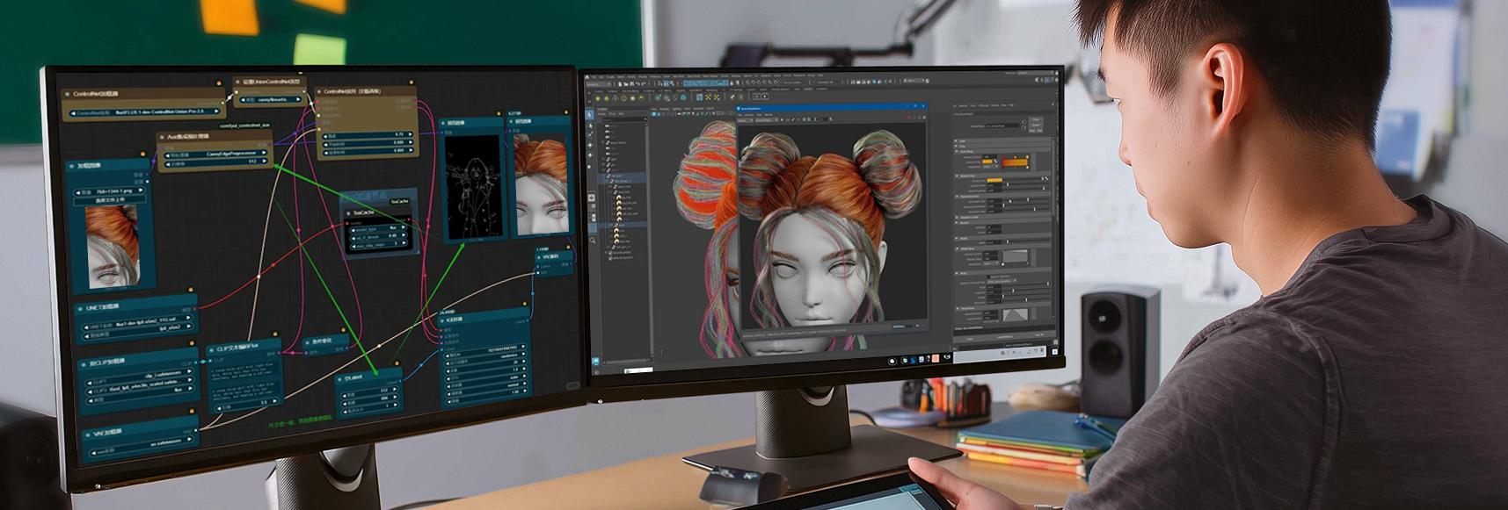Toggle collapse dot on the UNET loader node
The height and width of the screenshot is (510, 1508).
(x=81, y=309)
